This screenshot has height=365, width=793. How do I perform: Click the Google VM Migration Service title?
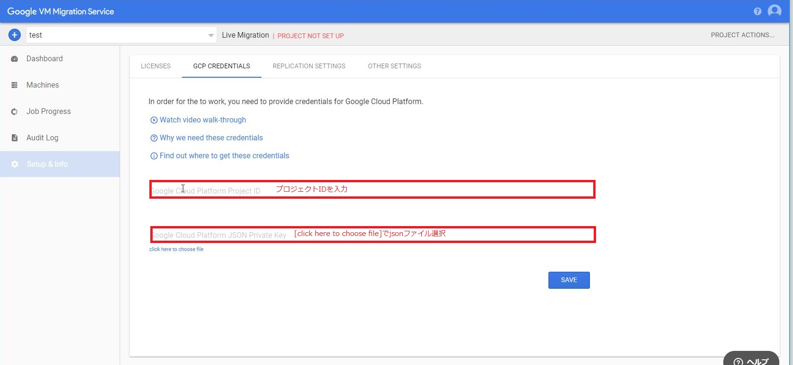(61, 11)
